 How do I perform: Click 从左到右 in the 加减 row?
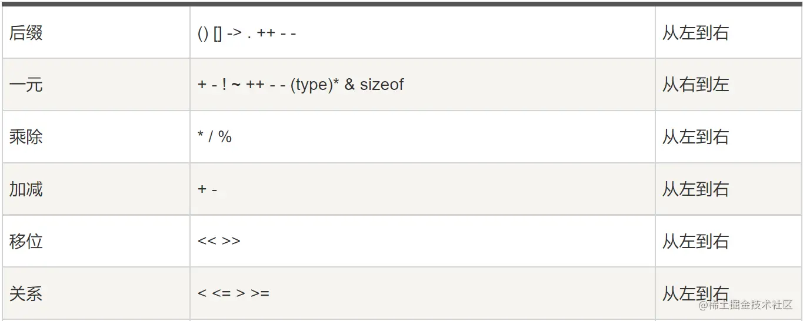[695, 189]
